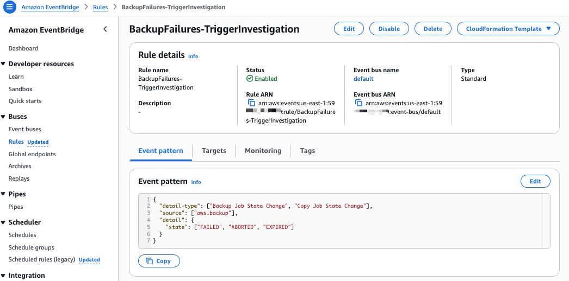The width and height of the screenshot is (569, 281).
Task: Collapse the Integration section
Action: pos(3,276)
